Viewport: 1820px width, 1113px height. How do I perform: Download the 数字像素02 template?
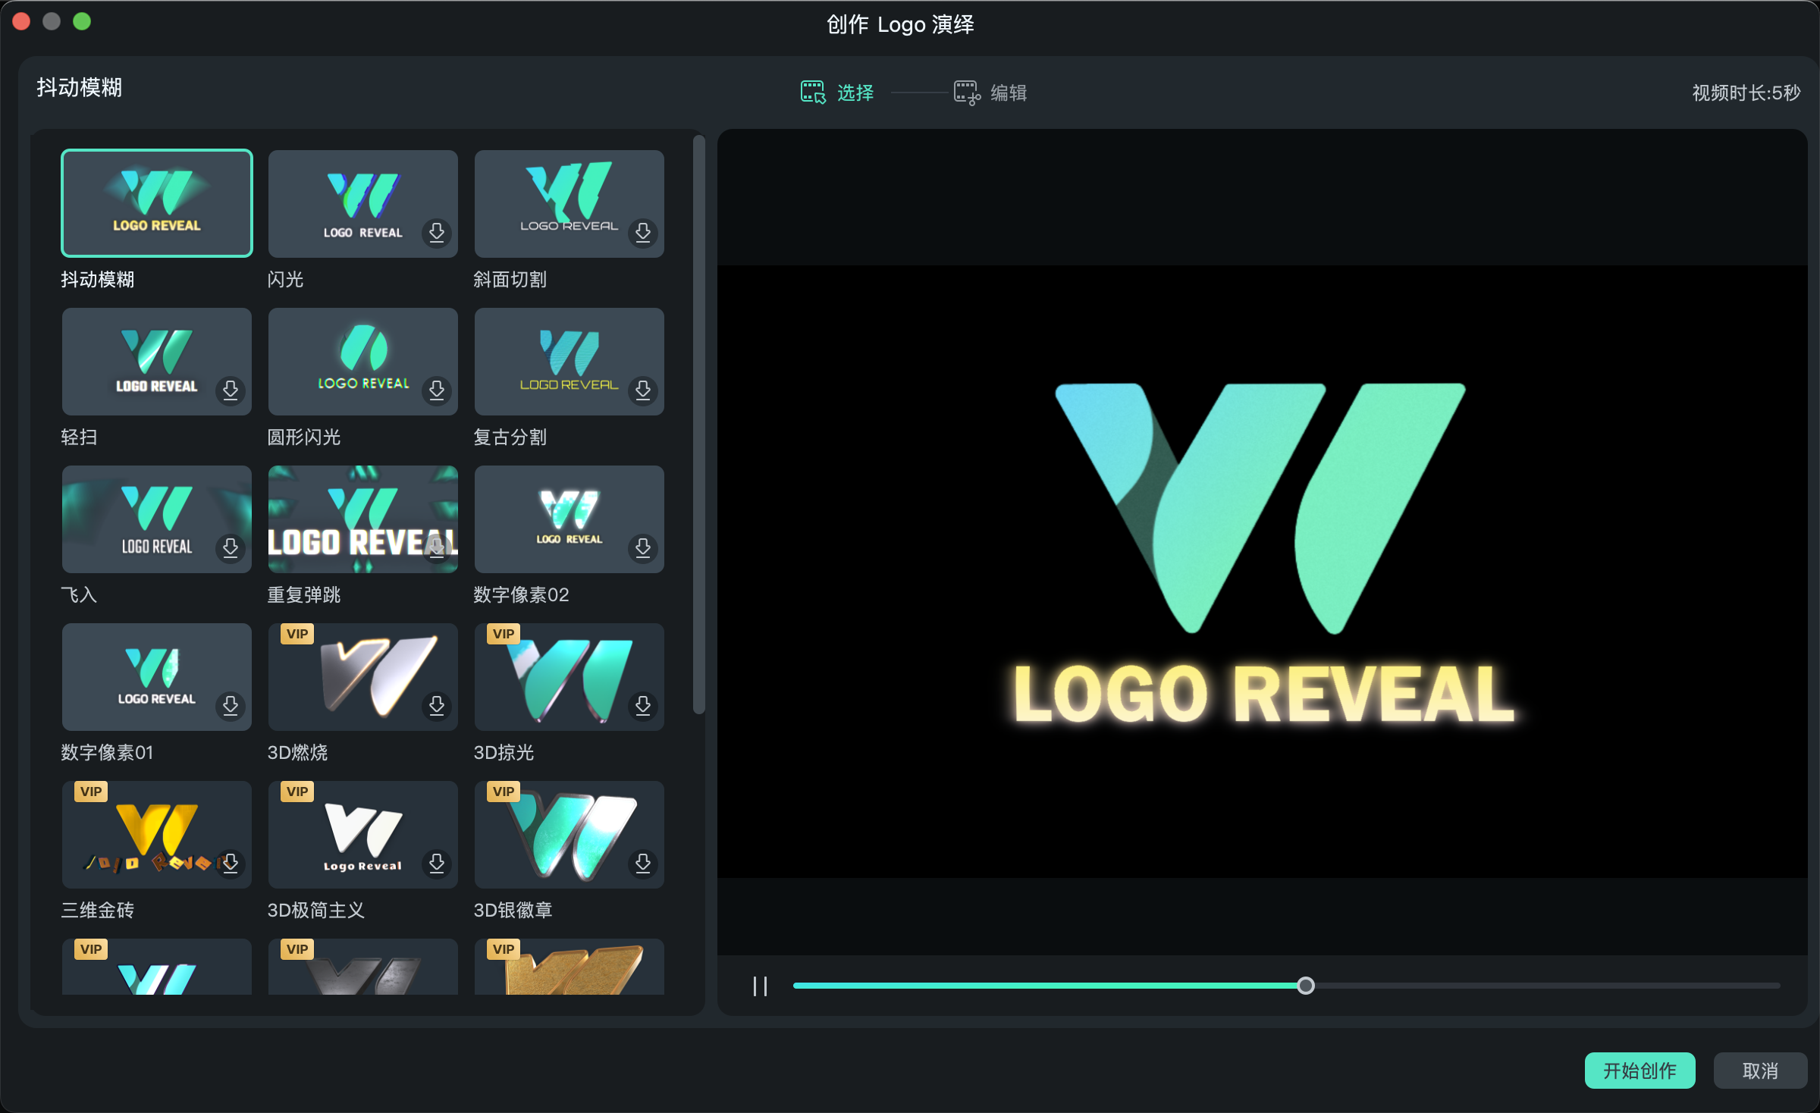(643, 547)
